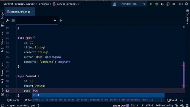The width and height of the screenshot is (190, 107).
Task: Click the lowest error stripe mark near line 31
Action: pyautogui.click(x=184, y=87)
